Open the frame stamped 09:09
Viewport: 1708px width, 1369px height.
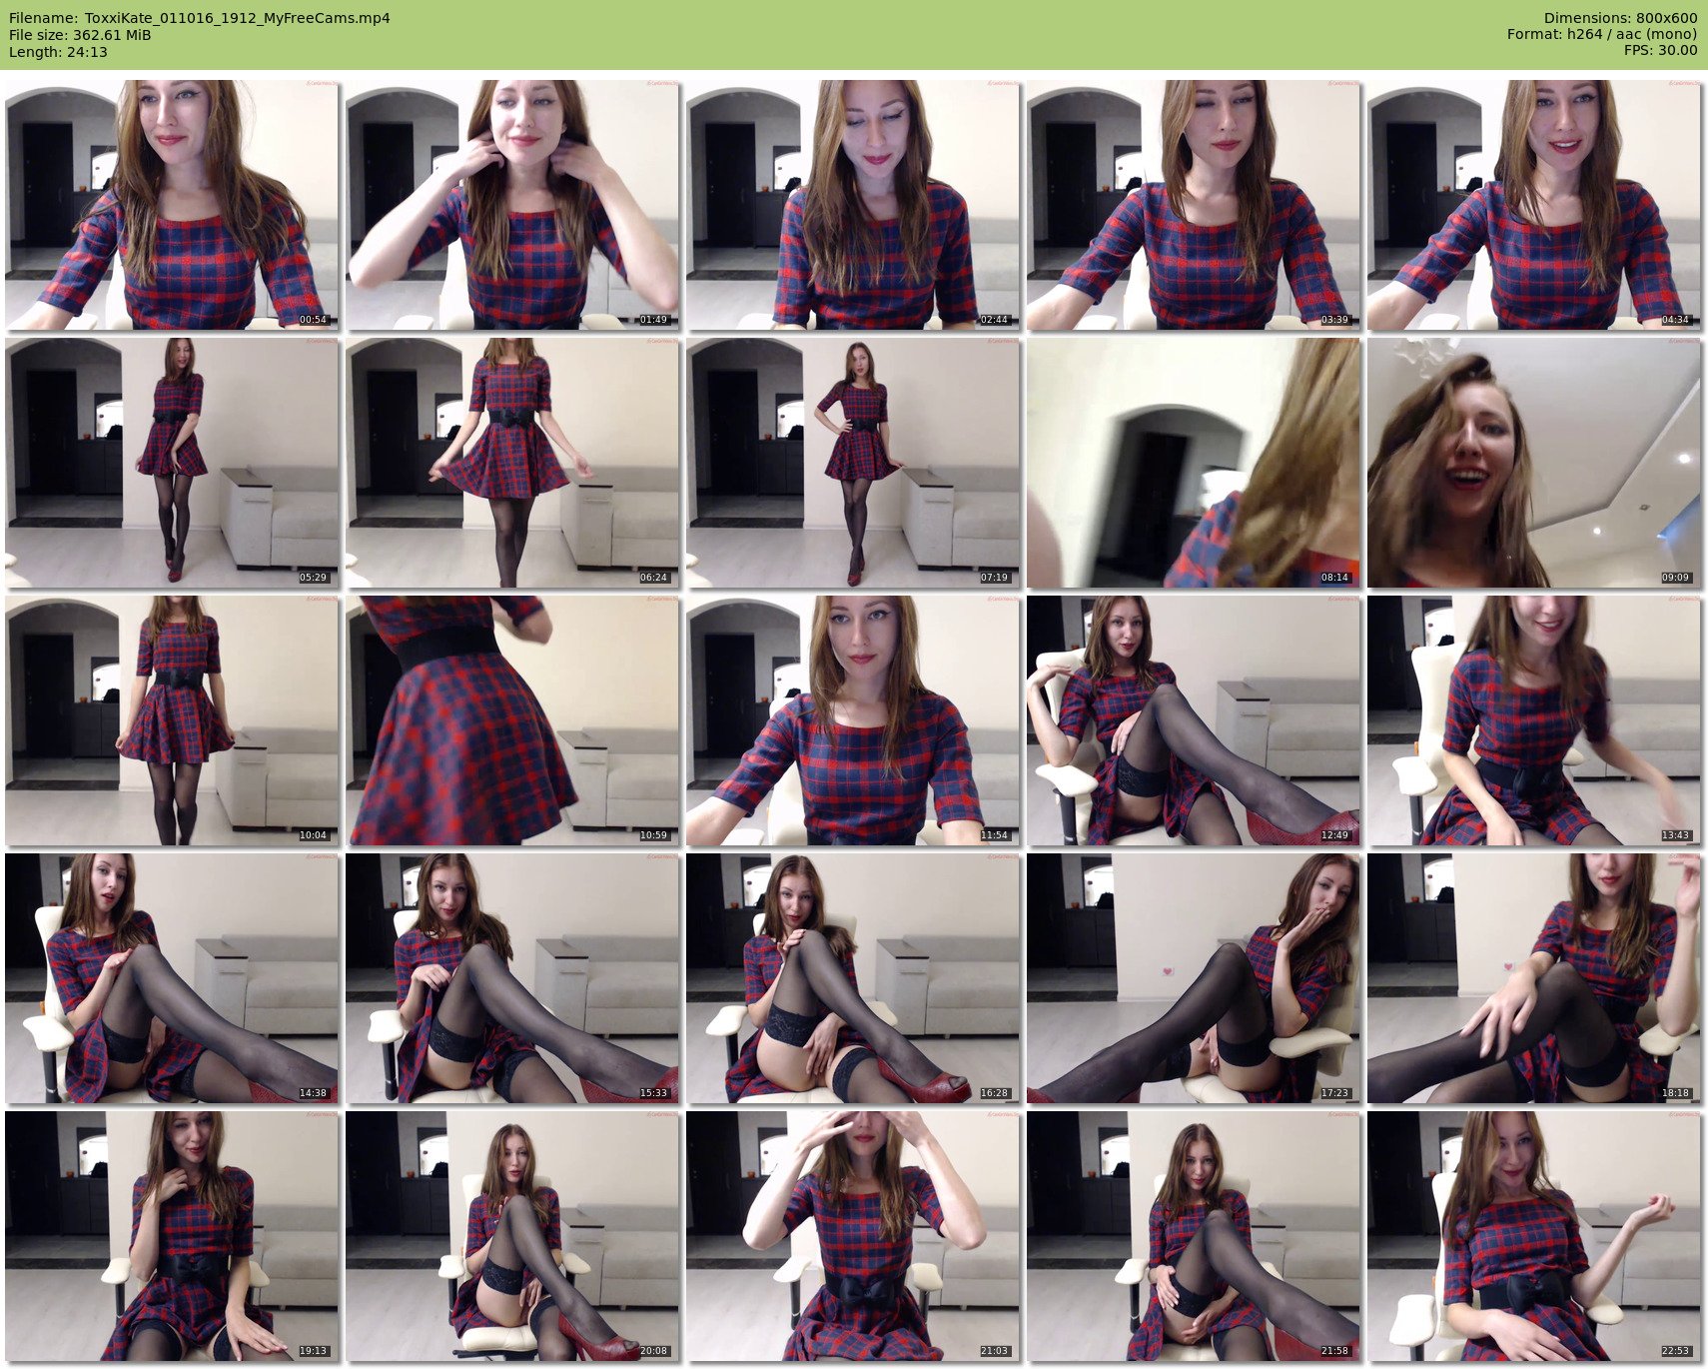click(x=1534, y=463)
